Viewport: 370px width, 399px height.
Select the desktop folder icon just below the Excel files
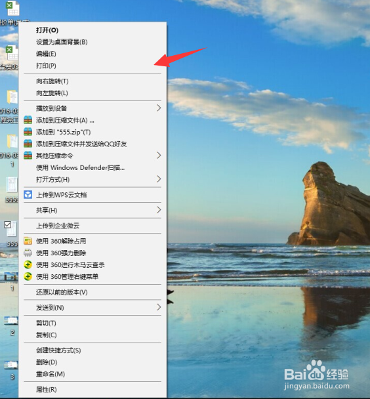tap(12, 96)
